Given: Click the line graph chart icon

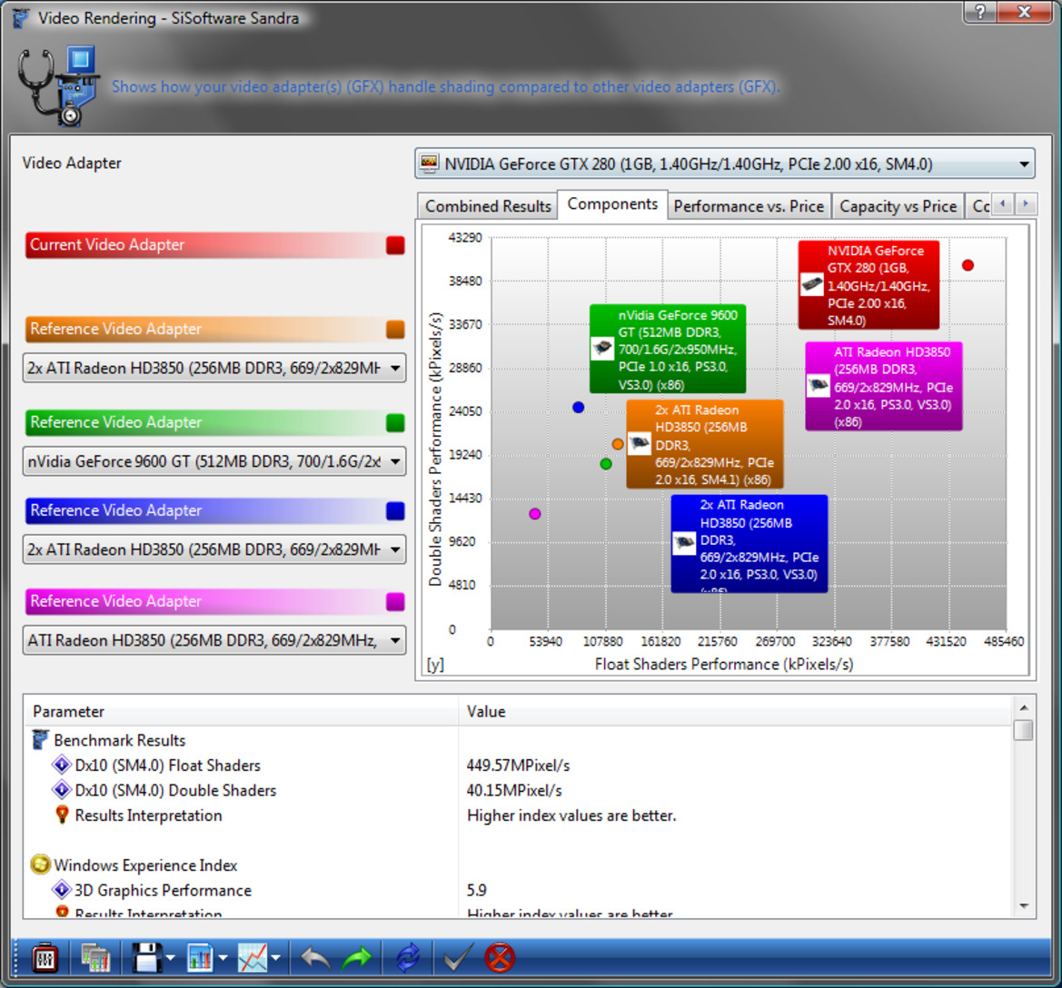Looking at the screenshot, I should point(253,958).
